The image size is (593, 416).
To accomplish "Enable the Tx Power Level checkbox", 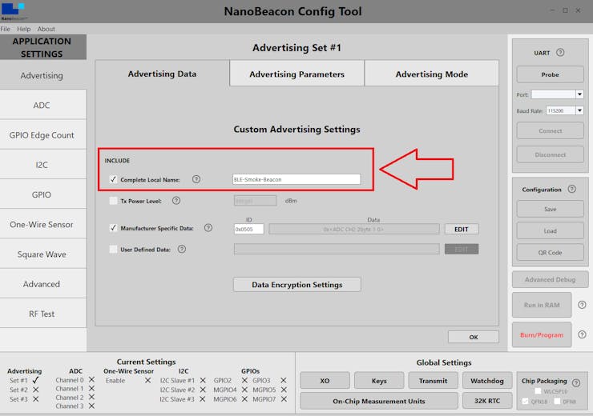I will [x=113, y=201].
